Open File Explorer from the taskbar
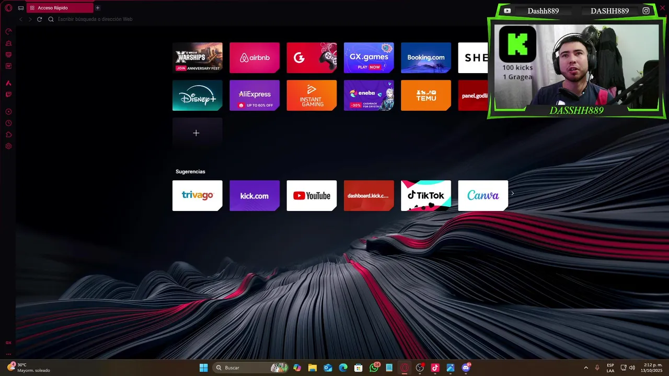 pyautogui.click(x=313, y=368)
